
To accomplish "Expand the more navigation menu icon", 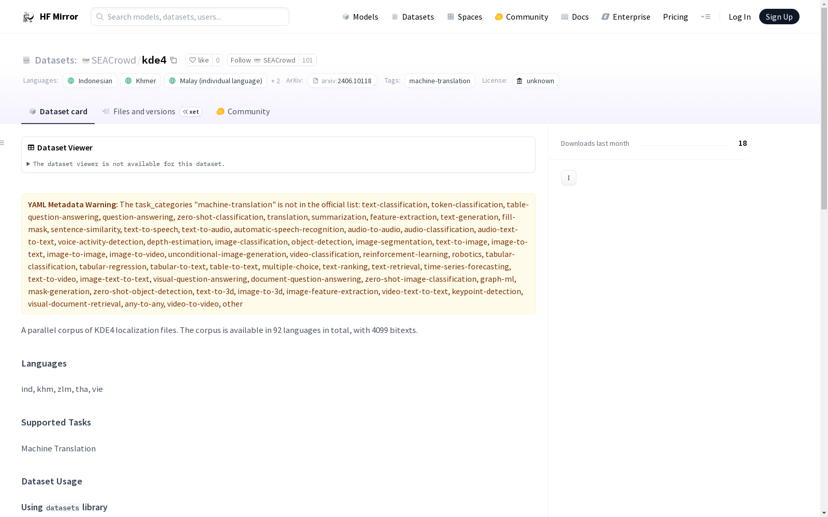I will (x=705, y=17).
